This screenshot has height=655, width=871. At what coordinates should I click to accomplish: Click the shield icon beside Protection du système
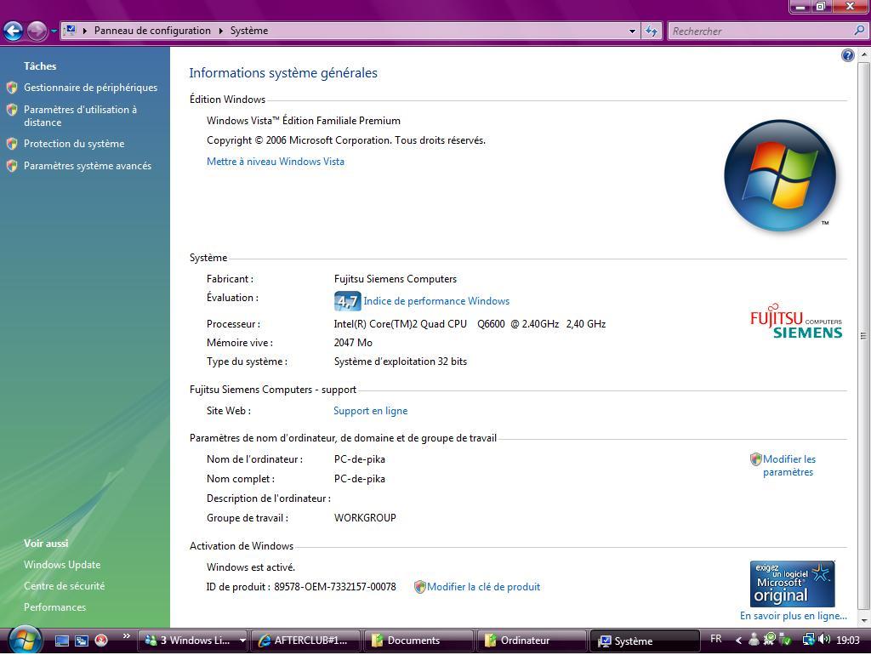tap(12, 144)
